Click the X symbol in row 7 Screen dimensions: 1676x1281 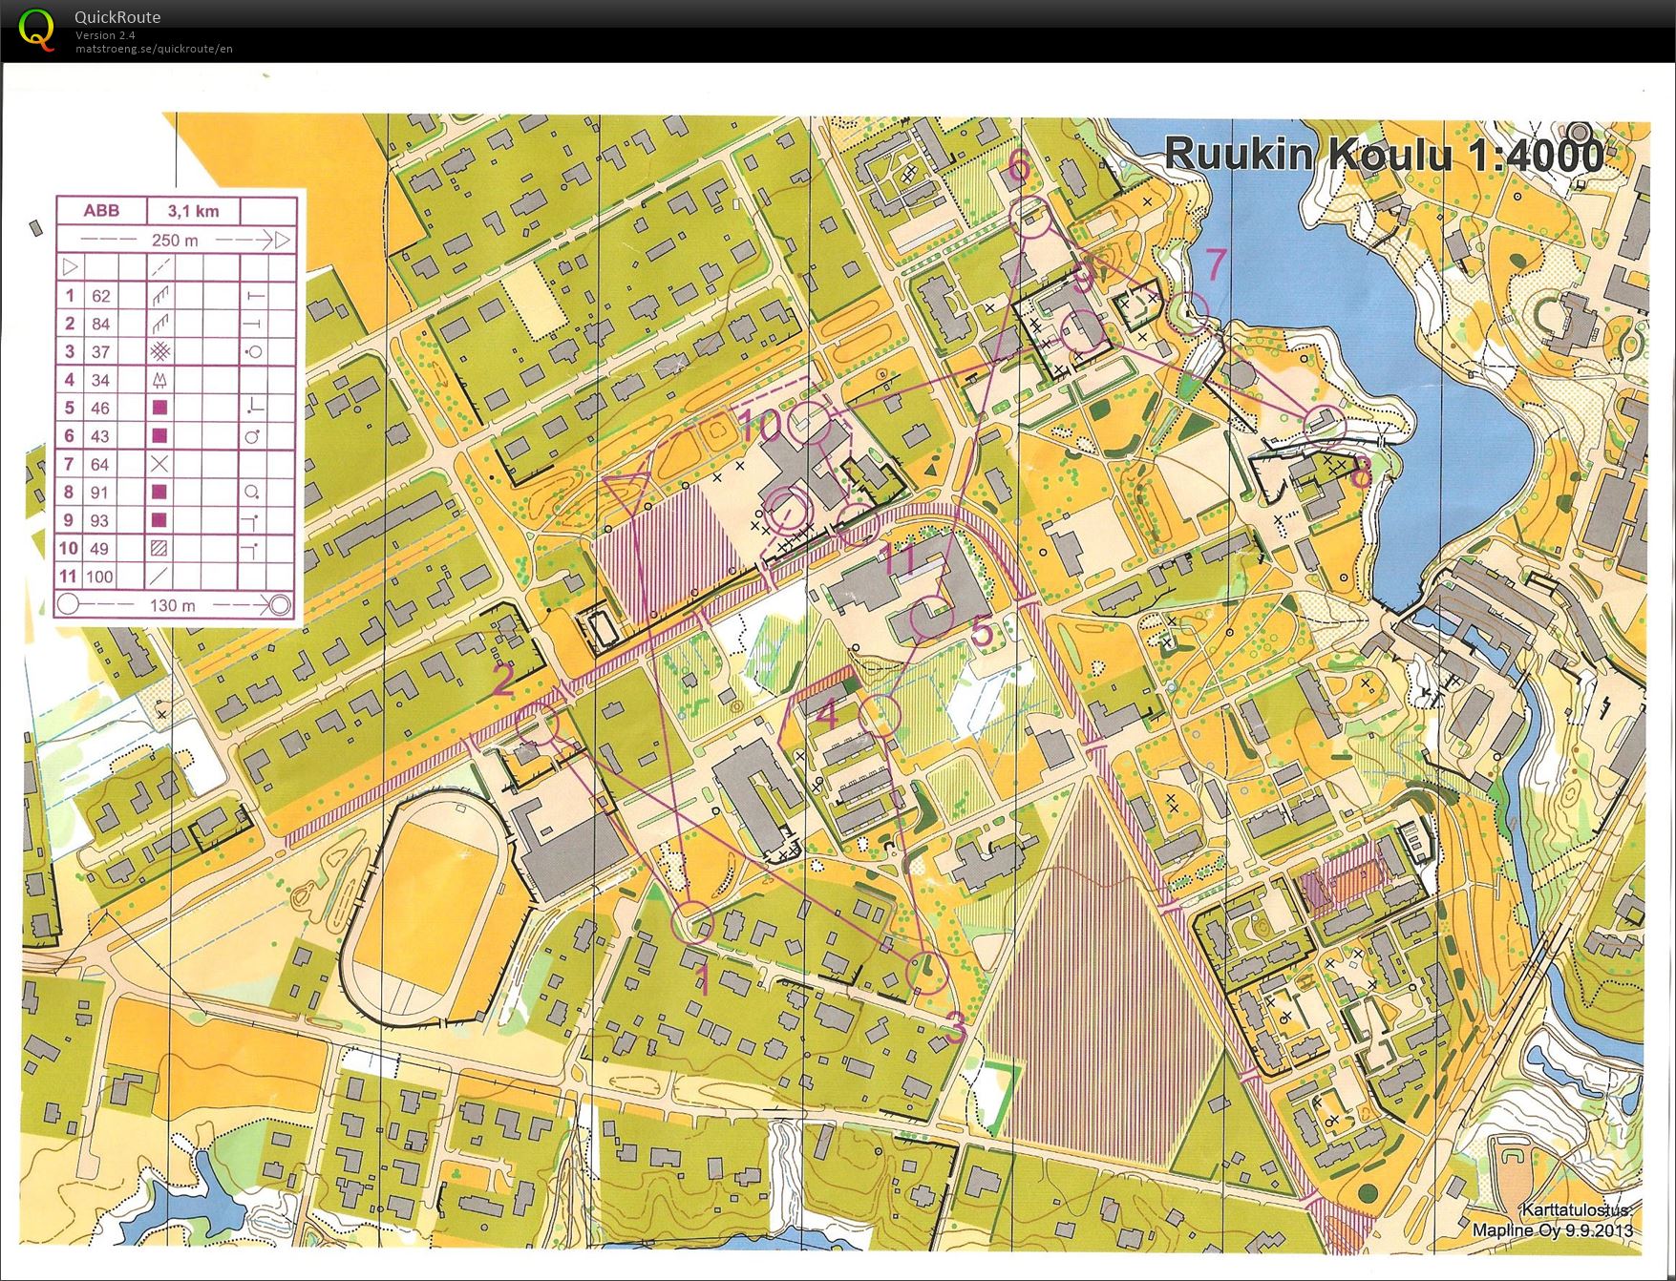point(159,464)
